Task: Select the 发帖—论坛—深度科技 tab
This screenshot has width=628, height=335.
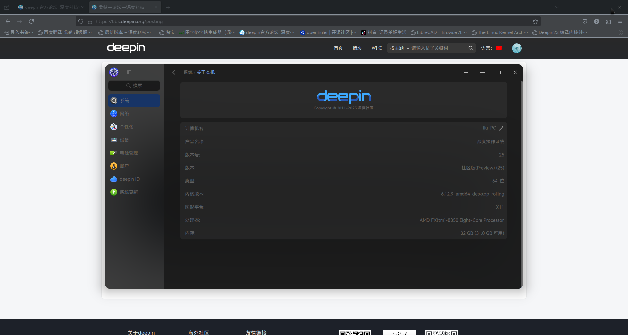Action: point(125,7)
